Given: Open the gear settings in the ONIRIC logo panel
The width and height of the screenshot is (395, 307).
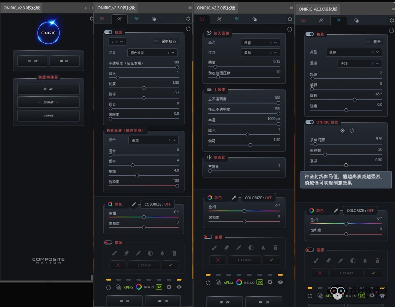Looking at the screenshot, I should click(x=92, y=18).
